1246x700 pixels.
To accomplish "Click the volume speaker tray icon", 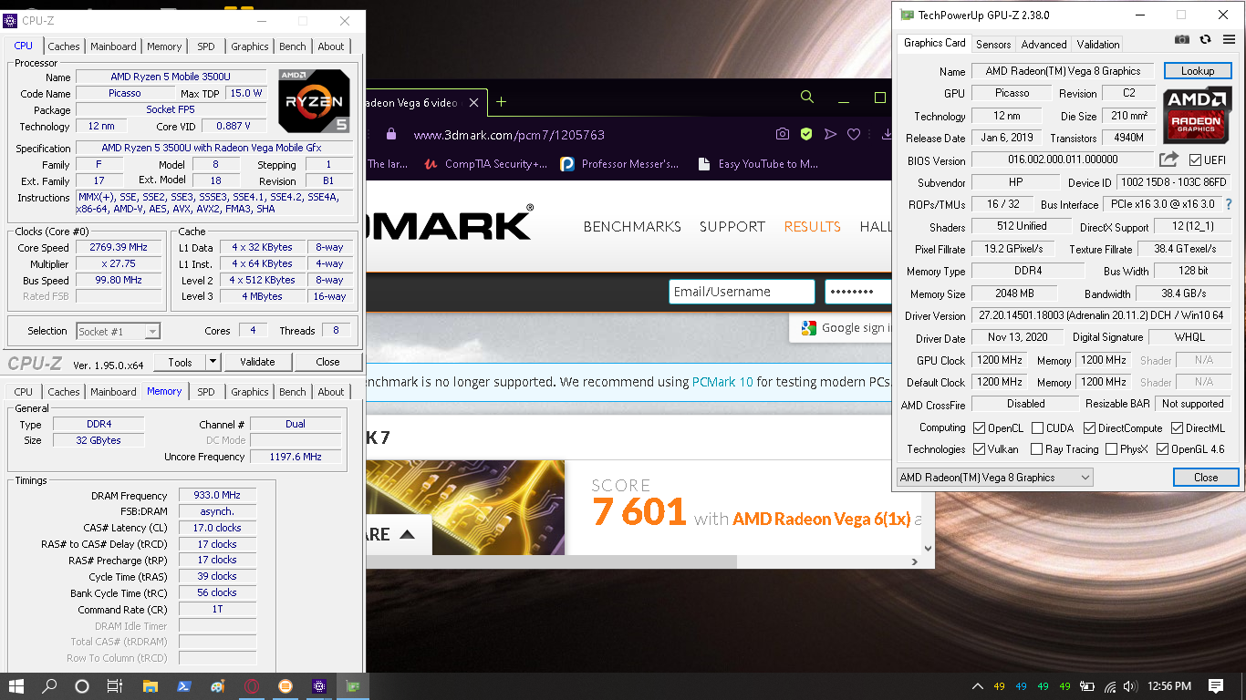I will click(1130, 686).
